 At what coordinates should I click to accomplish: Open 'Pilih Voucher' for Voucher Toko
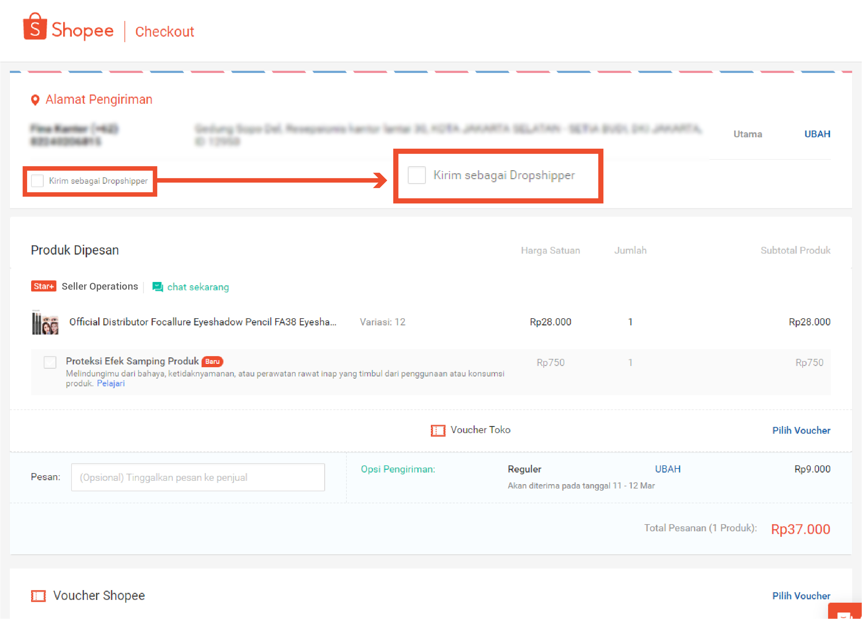(801, 430)
